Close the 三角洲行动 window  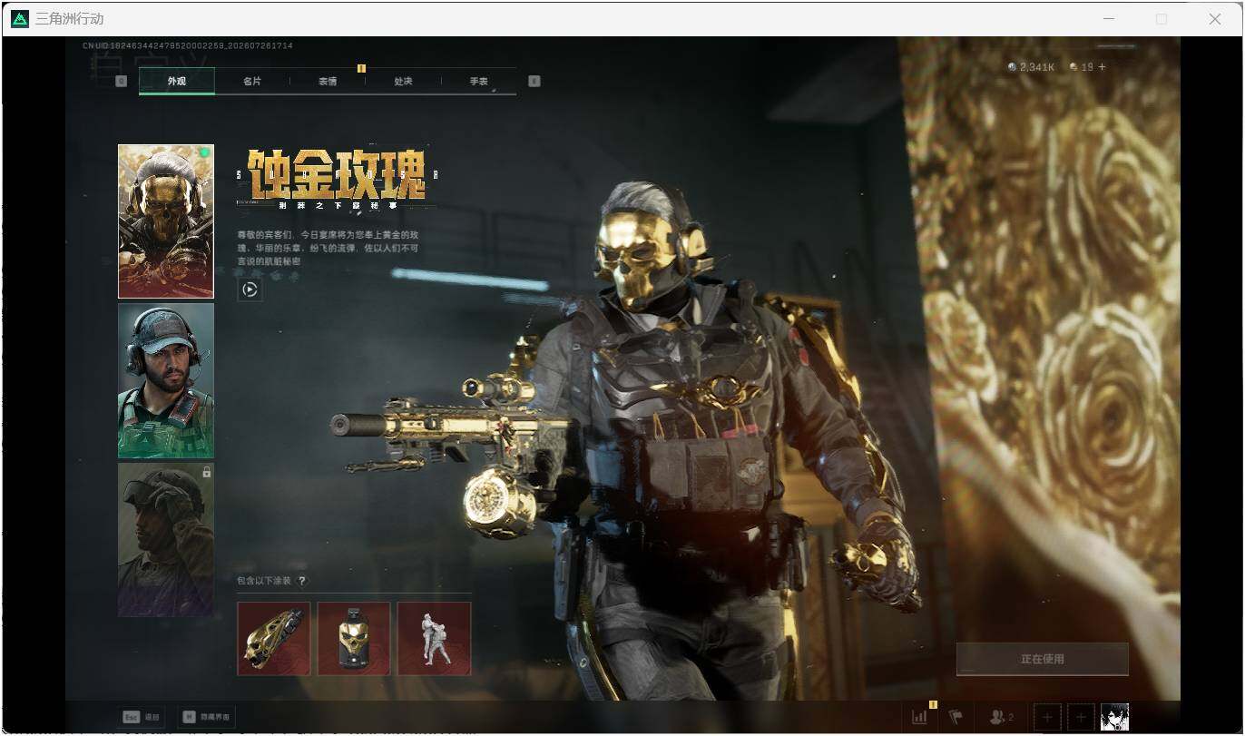click(x=1215, y=18)
